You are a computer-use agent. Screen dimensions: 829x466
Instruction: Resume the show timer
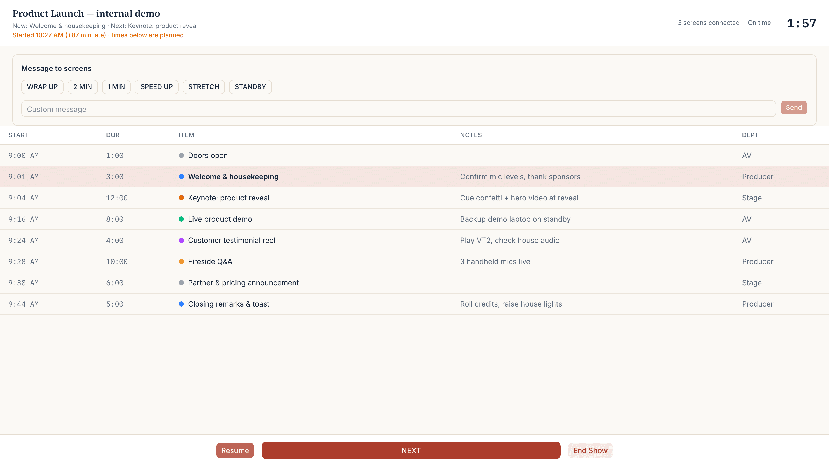point(235,450)
